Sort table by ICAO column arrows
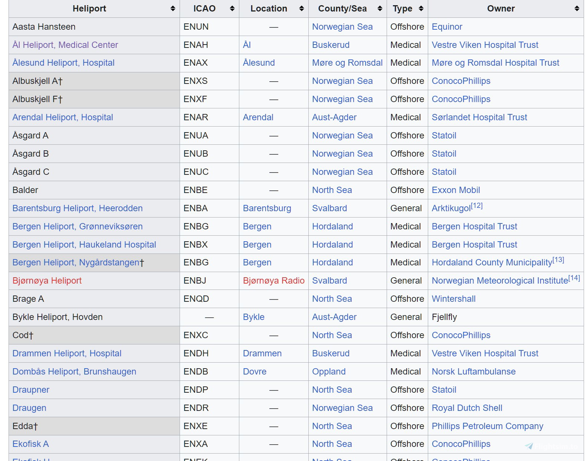 232,9
